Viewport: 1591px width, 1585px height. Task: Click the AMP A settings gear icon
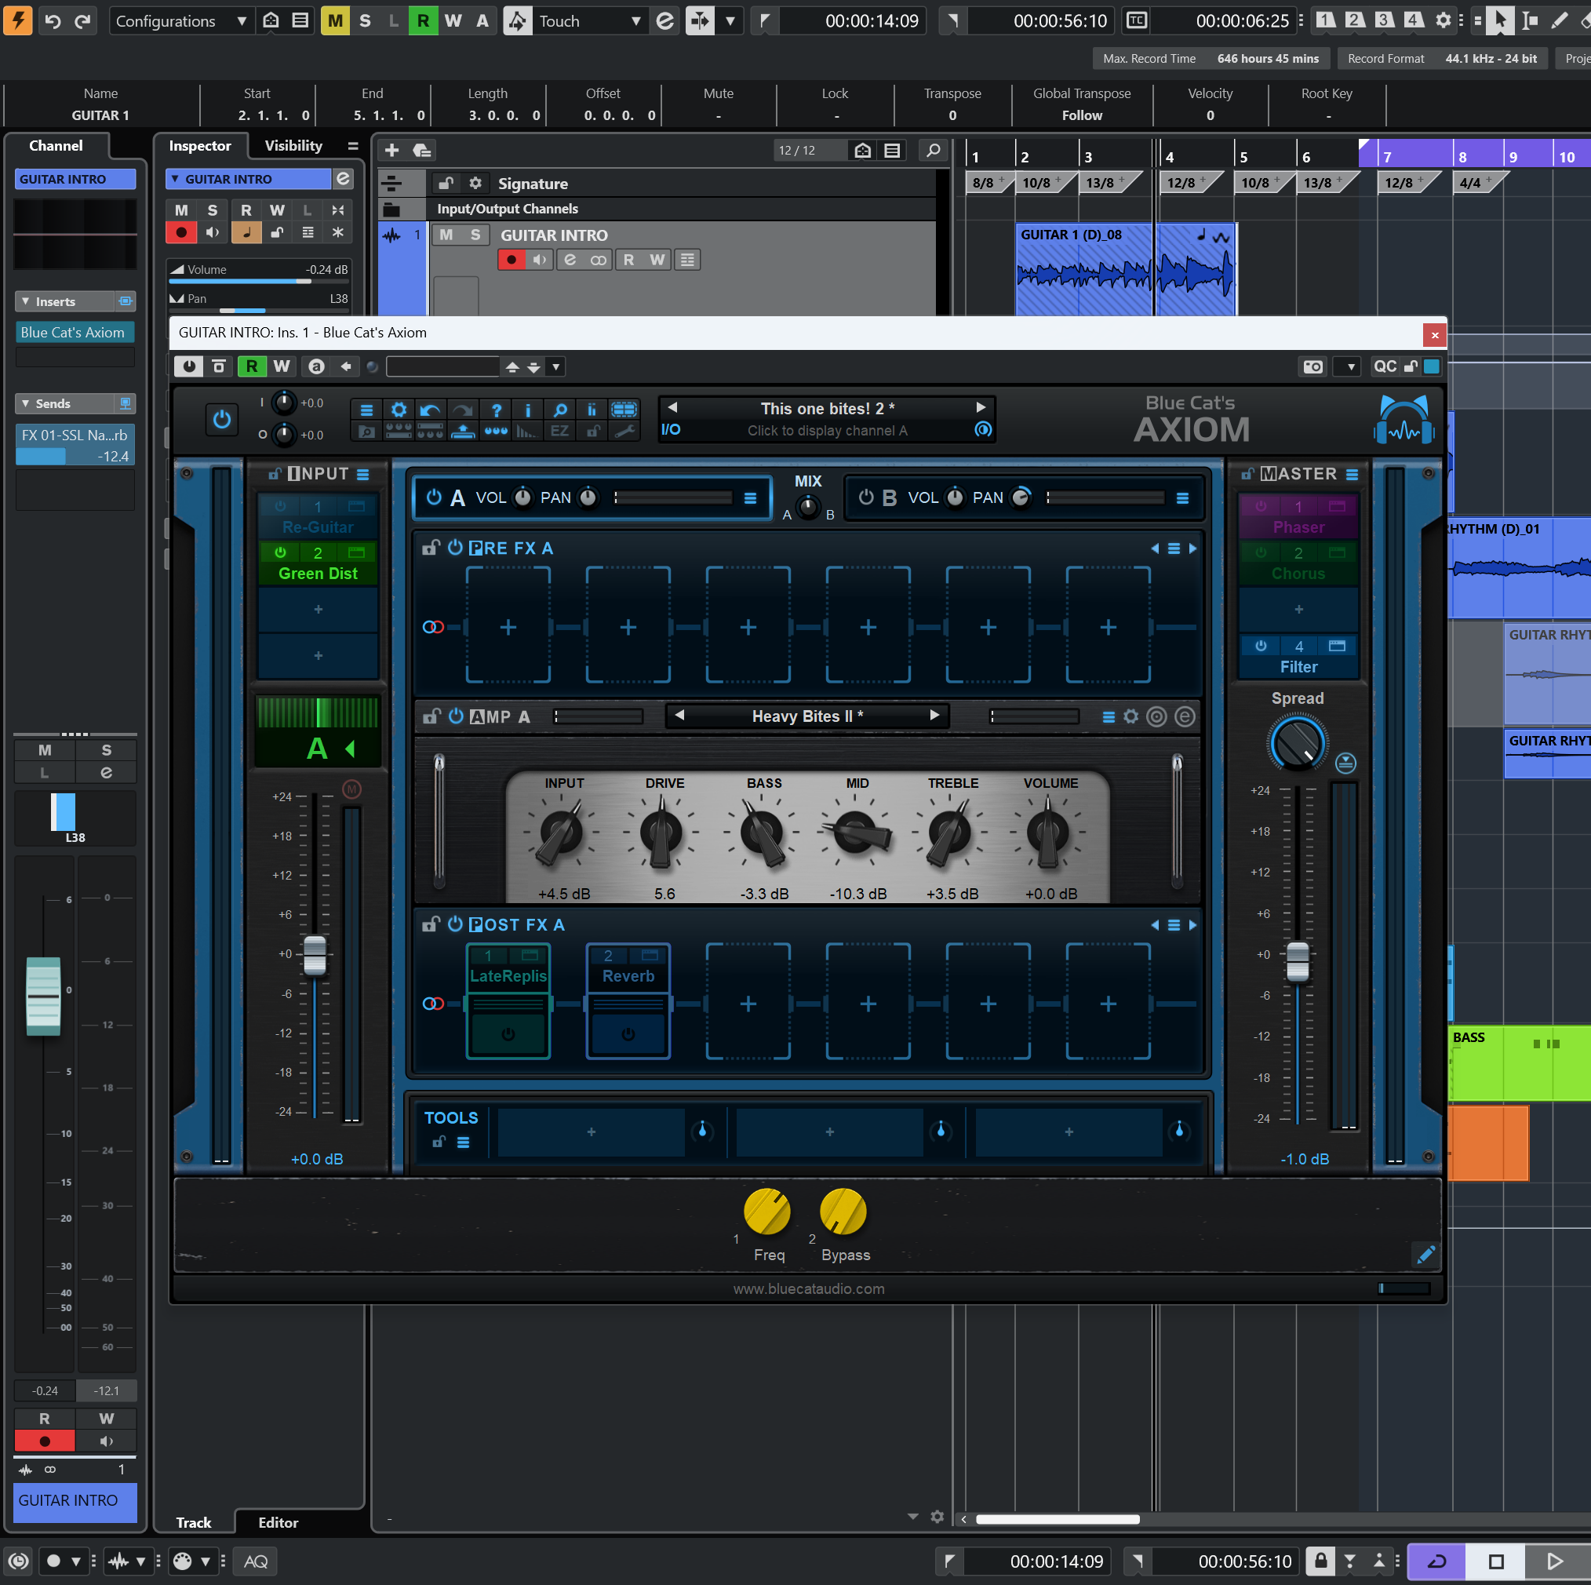[1131, 716]
